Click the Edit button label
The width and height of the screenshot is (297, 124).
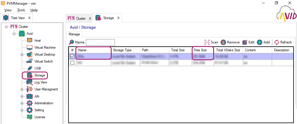[251, 42]
